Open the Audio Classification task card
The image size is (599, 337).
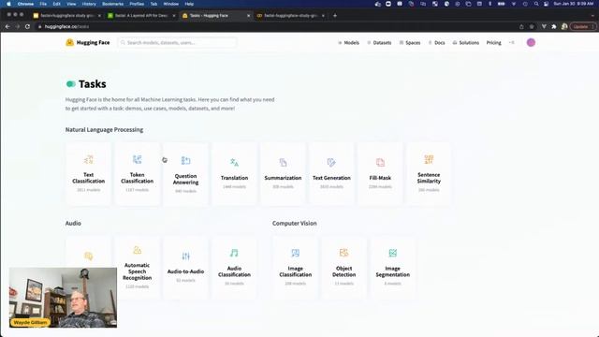(x=234, y=268)
